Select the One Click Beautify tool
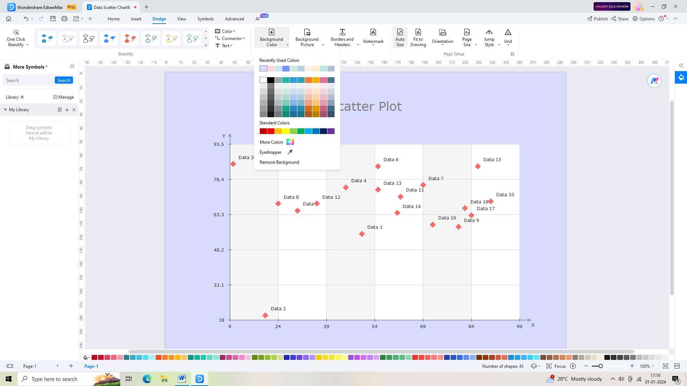 16,38
